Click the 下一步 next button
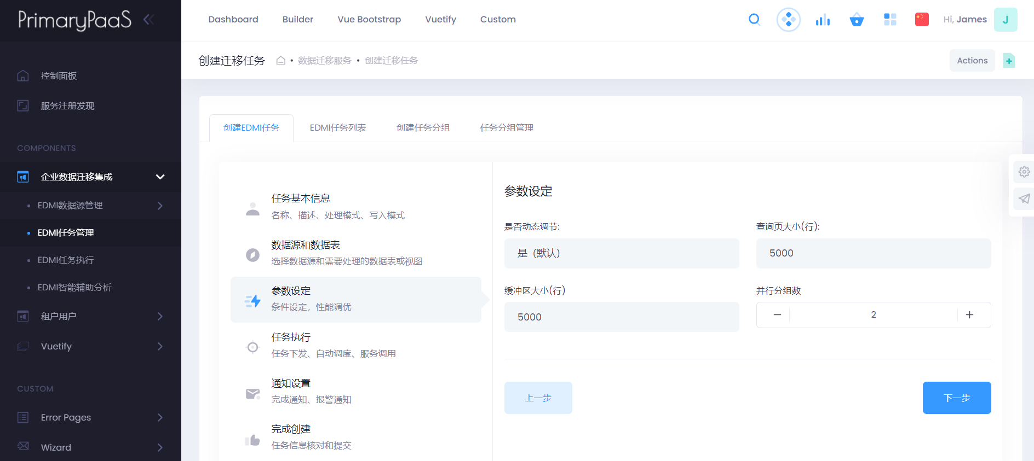This screenshot has height=461, width=1034. coord(957,398)
